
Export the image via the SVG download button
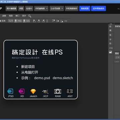point(26,21)
